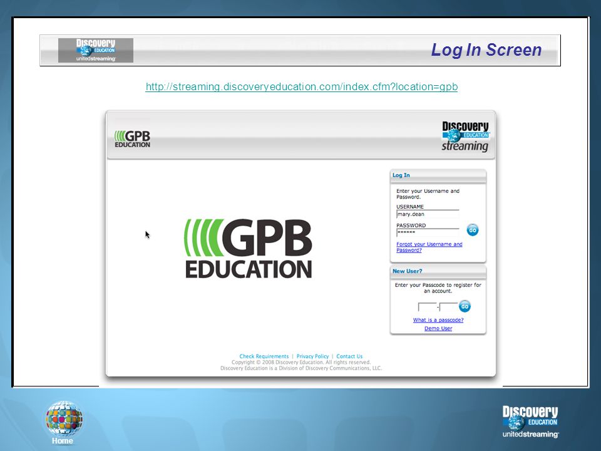Click the Username input field
Image resolution: width=601 pixels, height=451 pixels.
[428, 214]
